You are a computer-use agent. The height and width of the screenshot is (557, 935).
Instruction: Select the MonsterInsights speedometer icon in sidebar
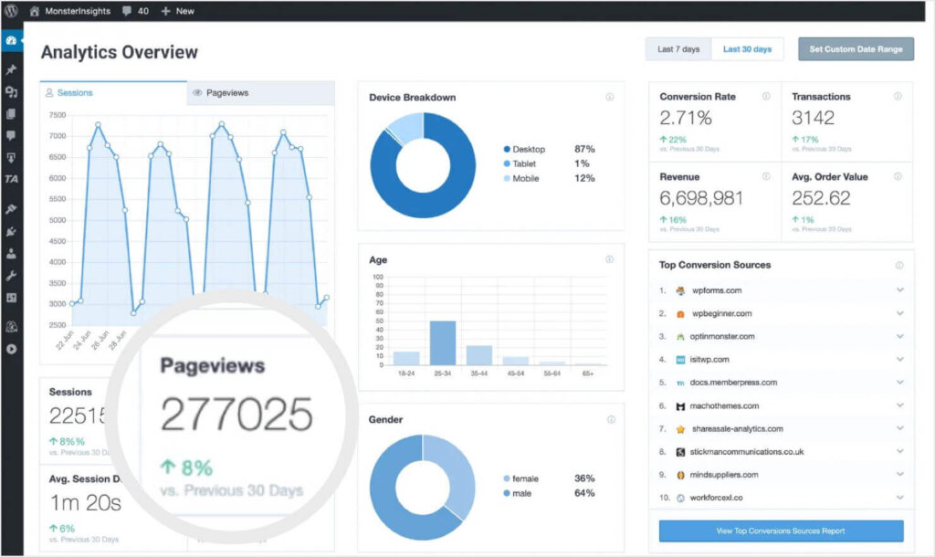pyautogui.click(x=11, y=40)
